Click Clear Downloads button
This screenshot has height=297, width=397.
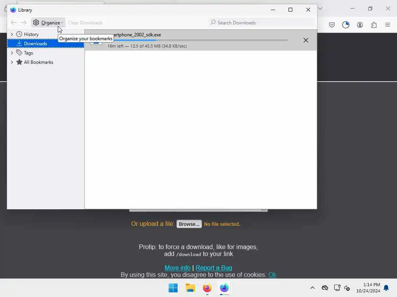tap(85, 23)
